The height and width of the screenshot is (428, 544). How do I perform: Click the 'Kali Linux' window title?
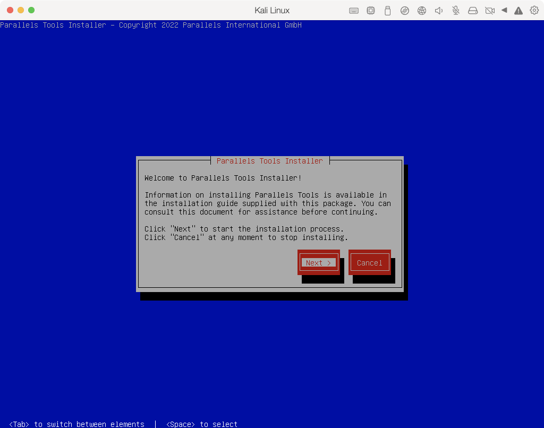tap(272, 11)
